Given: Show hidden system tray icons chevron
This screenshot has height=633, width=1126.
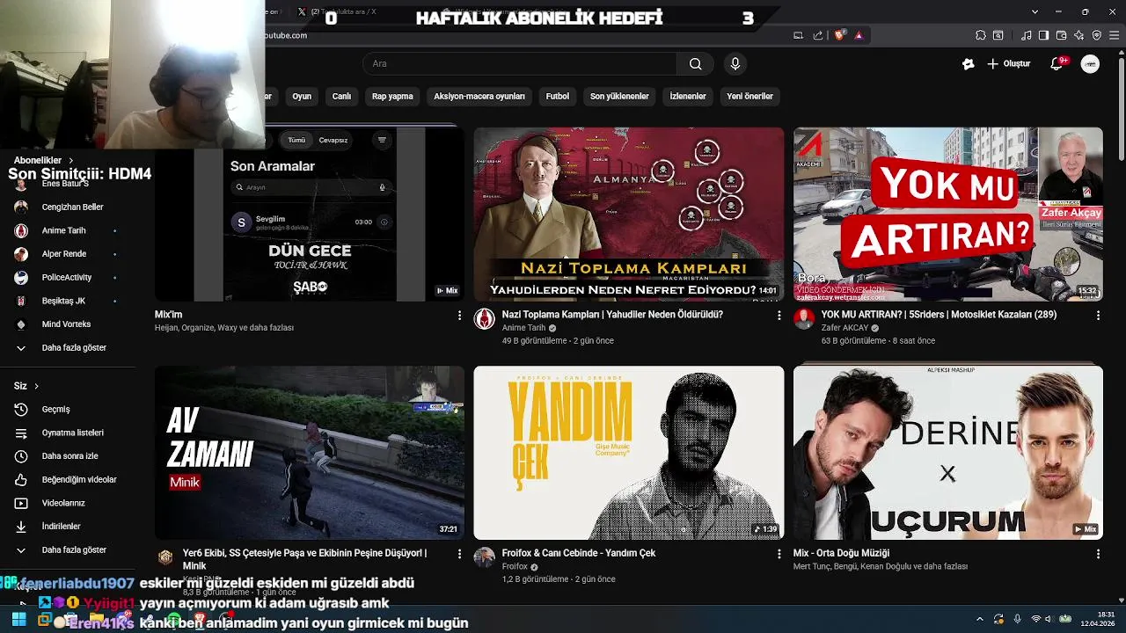Looking at the screenshot, I should 979,619.
